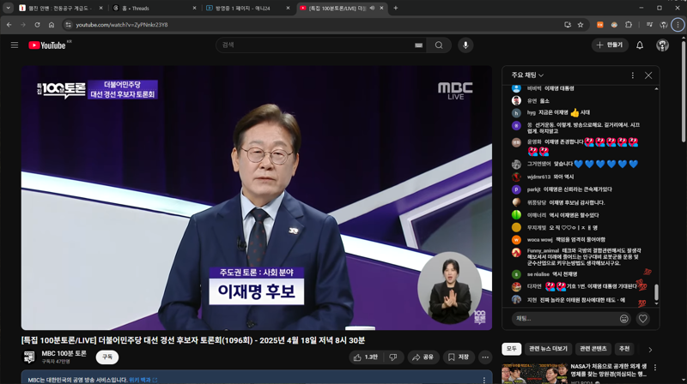Click the live video player
The height and width of the screenshot is (384, 687).
point(257,198)
